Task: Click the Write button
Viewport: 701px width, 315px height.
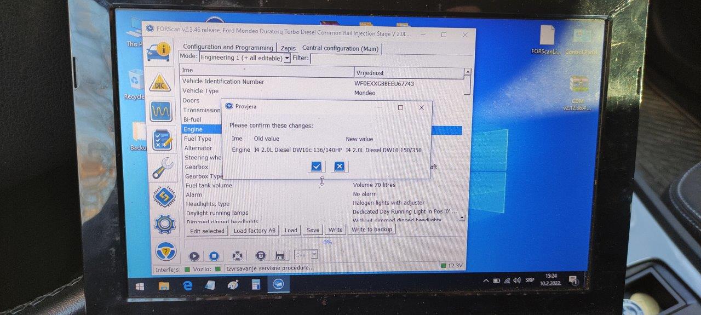Action: (335, 230)
